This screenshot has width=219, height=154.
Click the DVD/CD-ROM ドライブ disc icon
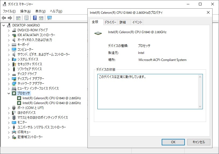point(14,30)
